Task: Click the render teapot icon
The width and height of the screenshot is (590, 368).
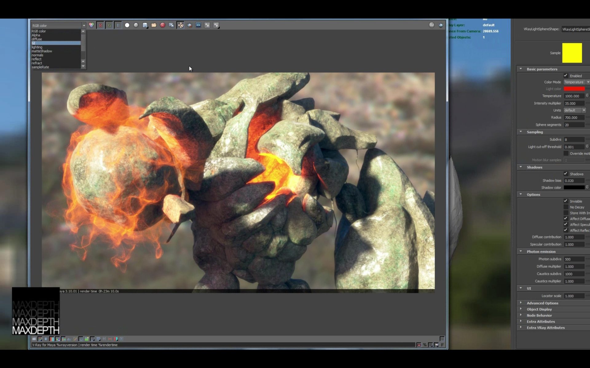Action: coord(190,25)
